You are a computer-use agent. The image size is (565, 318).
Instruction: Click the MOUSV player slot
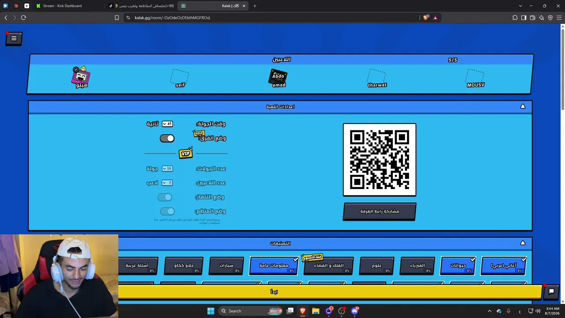(475, 78)
